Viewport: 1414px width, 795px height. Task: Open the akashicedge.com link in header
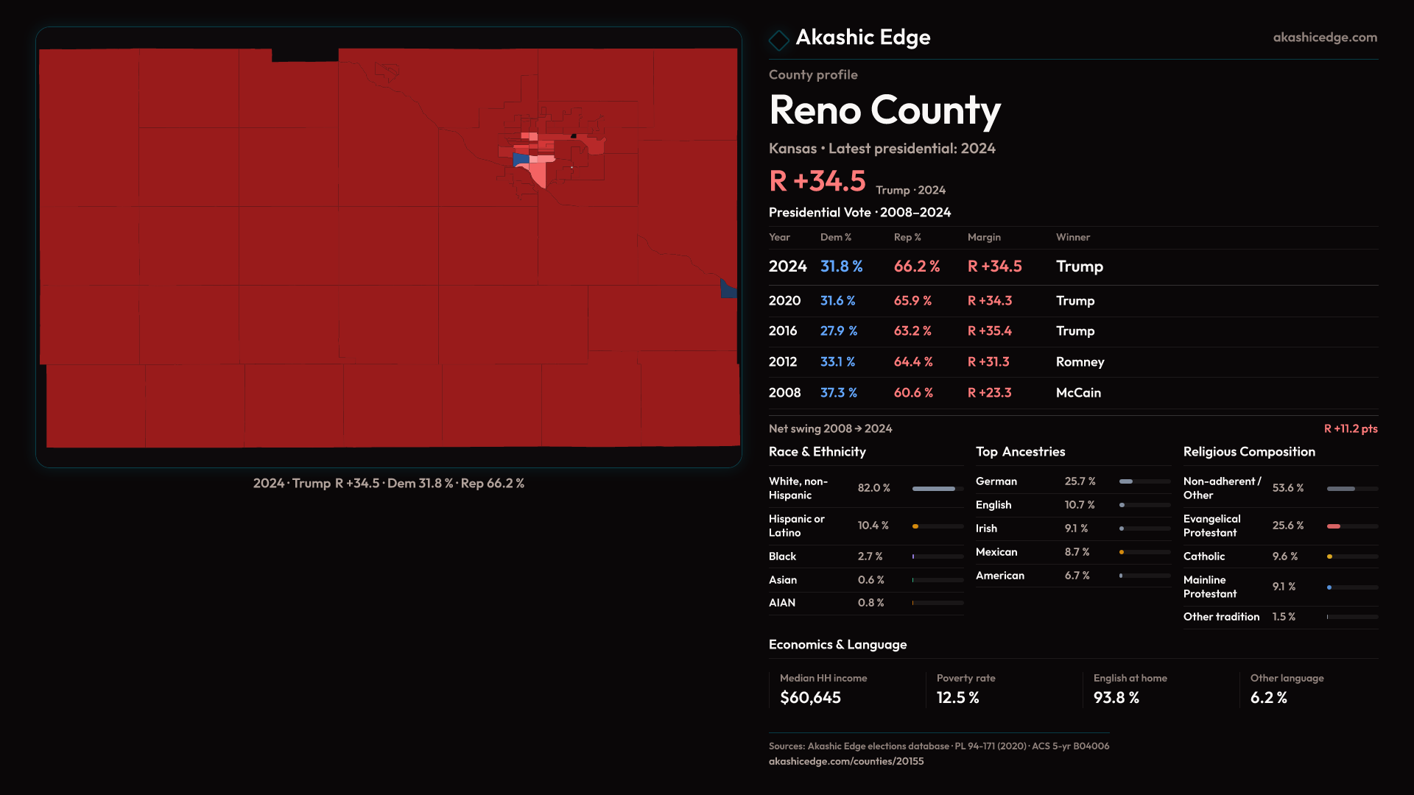[x=1324, y=38]
